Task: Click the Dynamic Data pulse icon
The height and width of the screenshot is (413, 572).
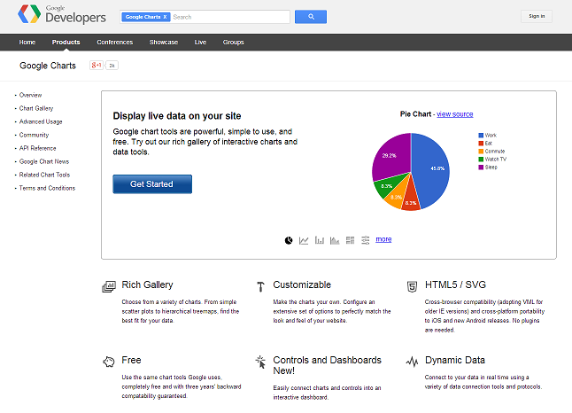Action: point(413,362)
